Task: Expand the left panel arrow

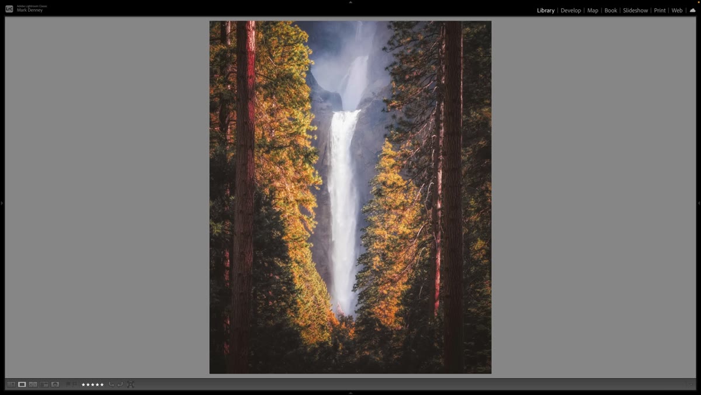Action: click(x=2, y=203)
